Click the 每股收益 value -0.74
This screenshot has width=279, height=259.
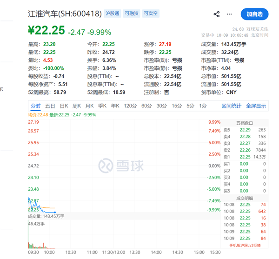59,76
